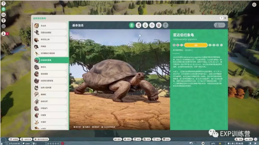Open the sixth center menu button
The width and height of the screenshot is (259, 145).
[166, 139]
